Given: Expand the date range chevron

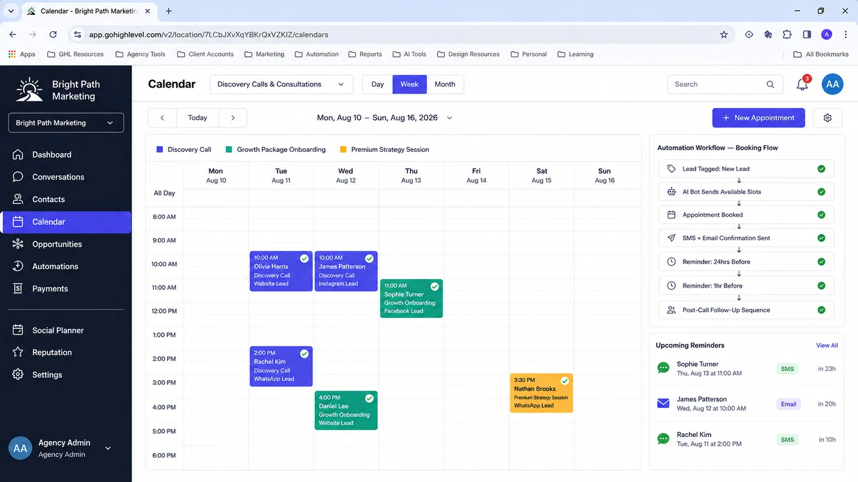Looking at the screenshot, I should click(x=449, y=118).
